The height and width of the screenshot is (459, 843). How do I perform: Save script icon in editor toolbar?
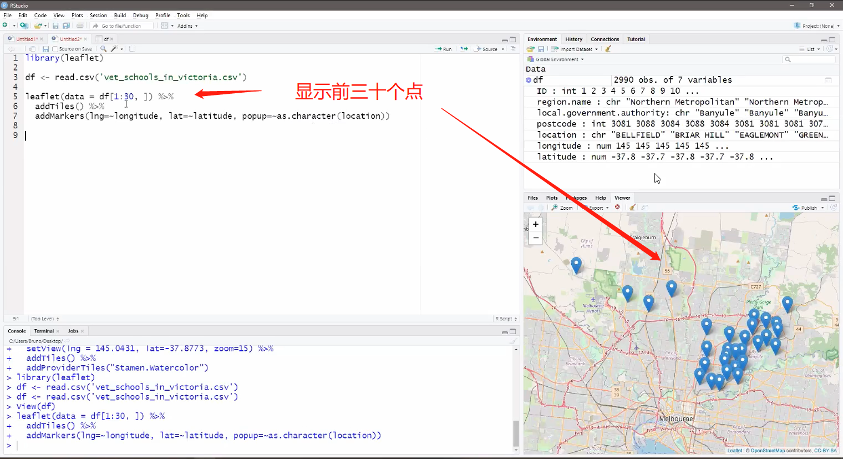pyautogui.click(x=45, y=49)
